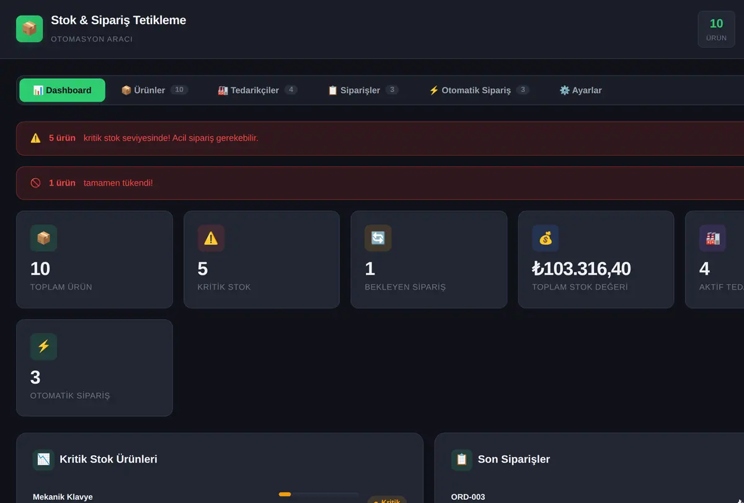Click the box icon on Toplam Ürün card
The width and height of the screenshot is (744, 503).
tap(43, 238)
